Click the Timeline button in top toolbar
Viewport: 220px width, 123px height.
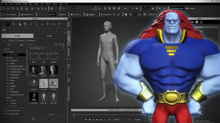[x=190, y=9]
